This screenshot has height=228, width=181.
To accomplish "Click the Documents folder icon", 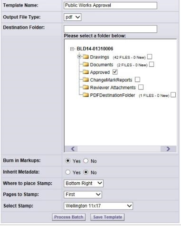I will 86,64.
